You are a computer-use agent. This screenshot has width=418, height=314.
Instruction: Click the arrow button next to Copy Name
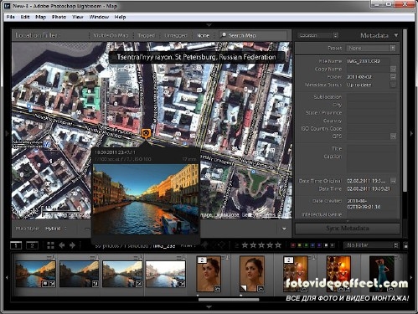tap(393, 69)
